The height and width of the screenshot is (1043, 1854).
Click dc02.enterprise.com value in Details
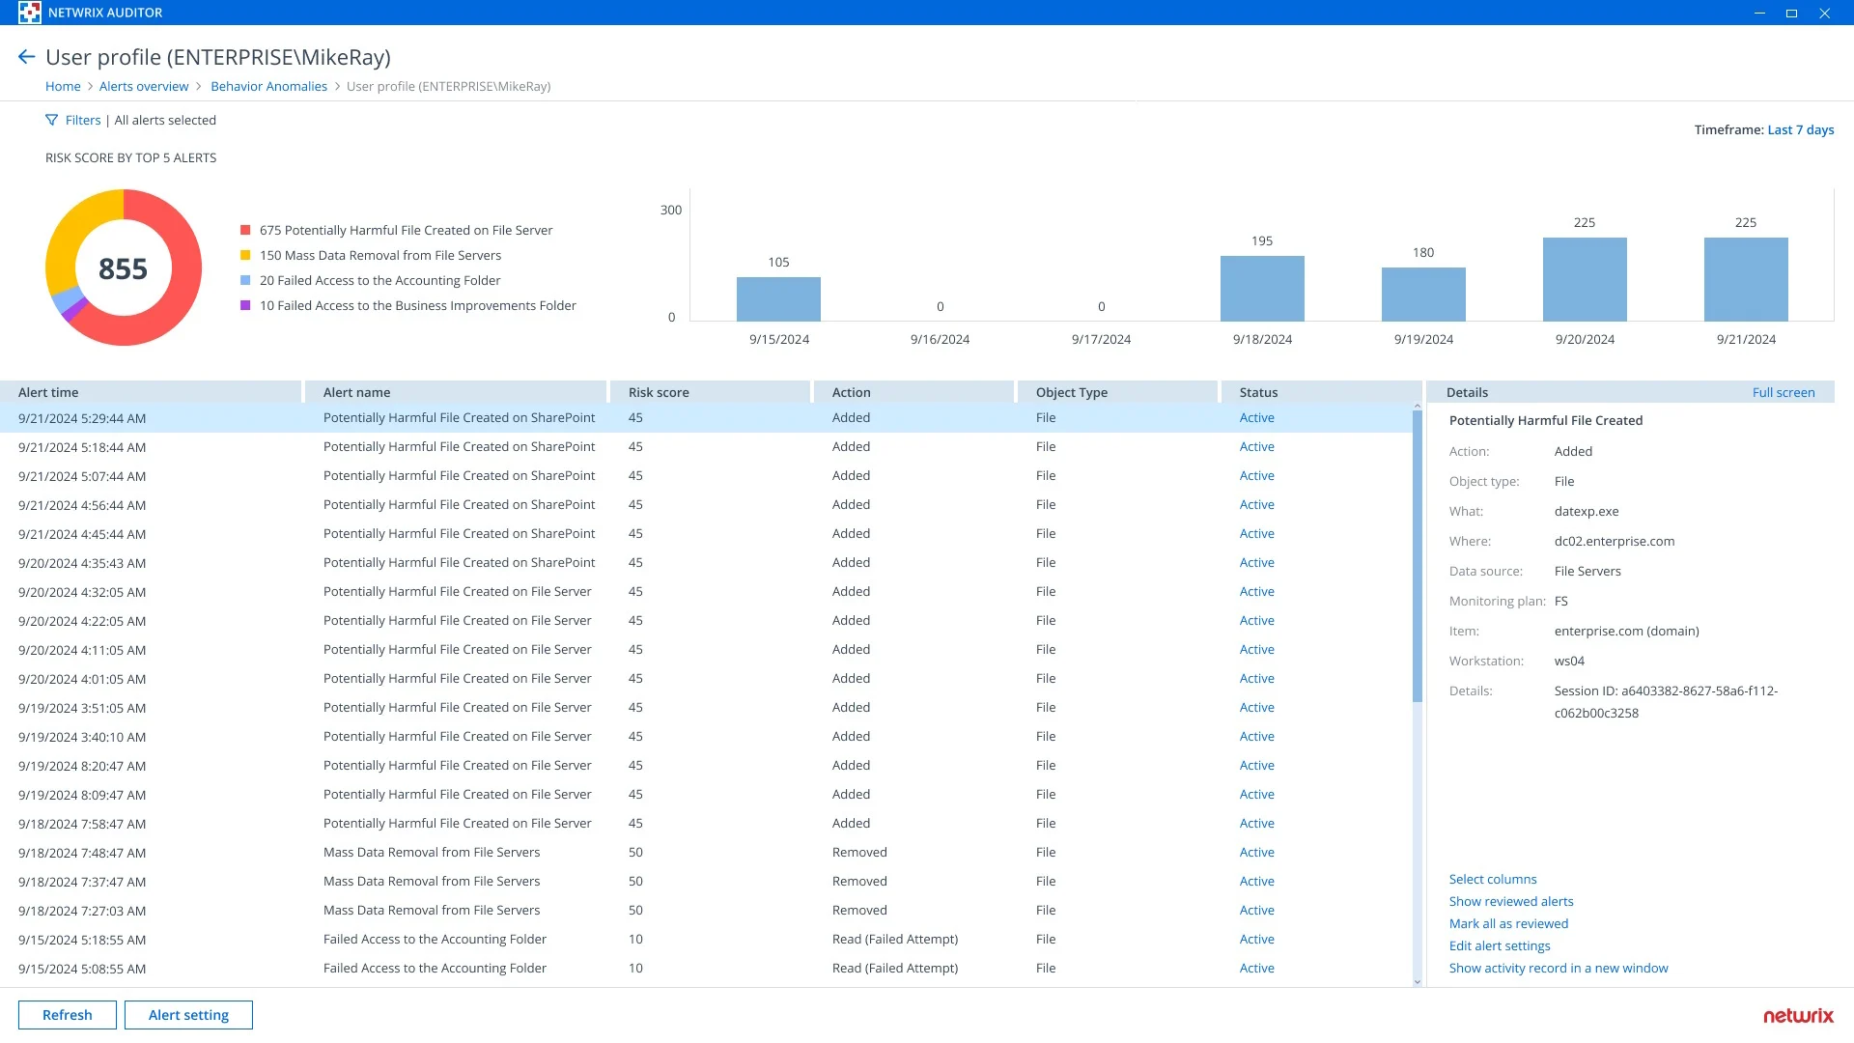[x=1615, y=542]
